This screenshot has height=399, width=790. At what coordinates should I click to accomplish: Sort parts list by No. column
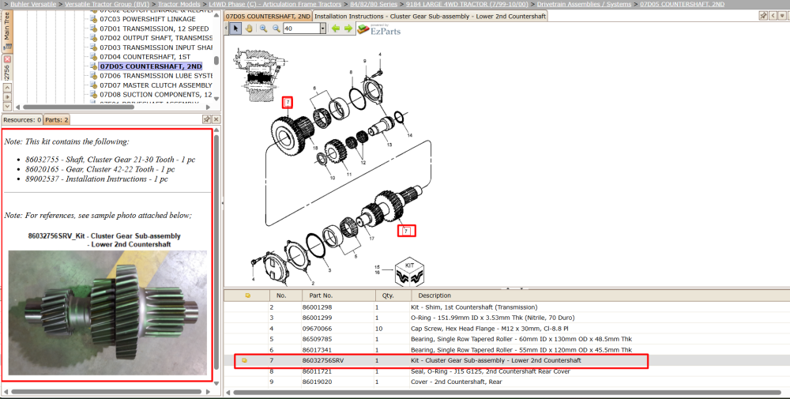(286, 295)
